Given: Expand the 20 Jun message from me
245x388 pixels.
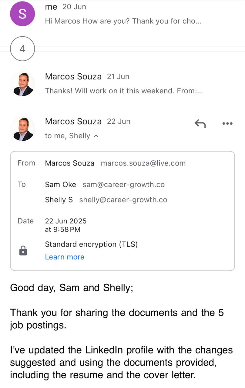Looking at the screenshot, I should 123,14.
